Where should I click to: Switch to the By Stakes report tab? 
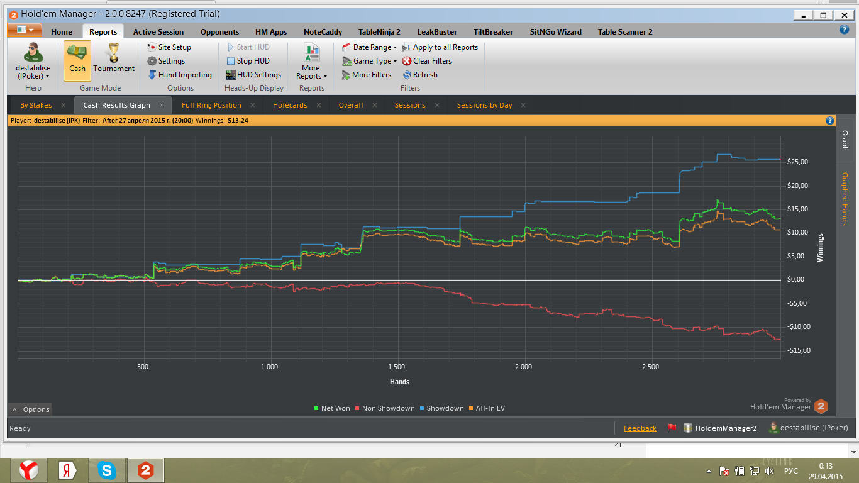coord(36,105)
